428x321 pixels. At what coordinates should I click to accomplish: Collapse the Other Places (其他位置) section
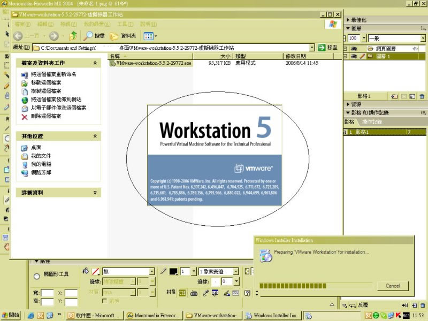(x=95, y=136)
